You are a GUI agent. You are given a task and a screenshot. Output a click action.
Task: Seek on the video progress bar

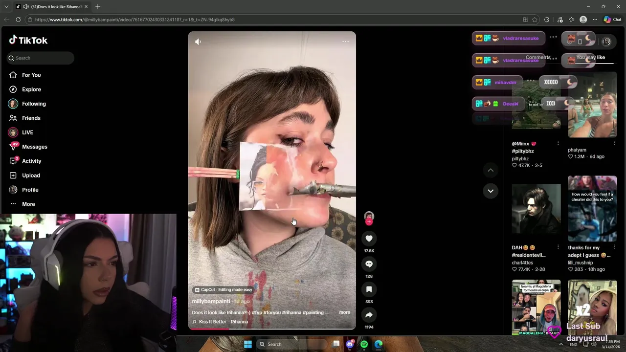(x=272, y=329)
